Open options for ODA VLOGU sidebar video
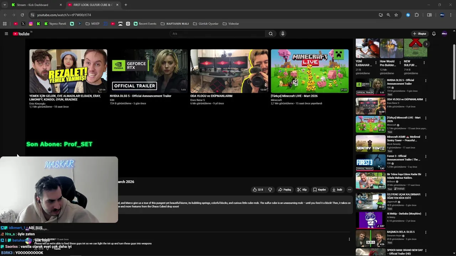Screen dimensions: 456x256 (x=426, y=100)
